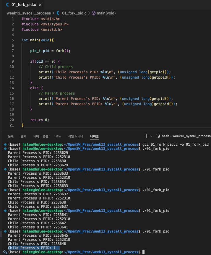This screenshot has height=255, width=211.
Task: Close the 01_fork_pid.c editor tab
Action: pos(40,5)
